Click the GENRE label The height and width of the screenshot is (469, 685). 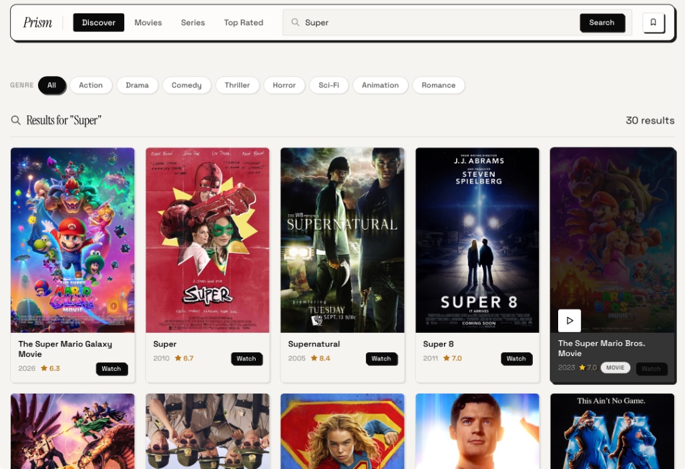(22, 85)
